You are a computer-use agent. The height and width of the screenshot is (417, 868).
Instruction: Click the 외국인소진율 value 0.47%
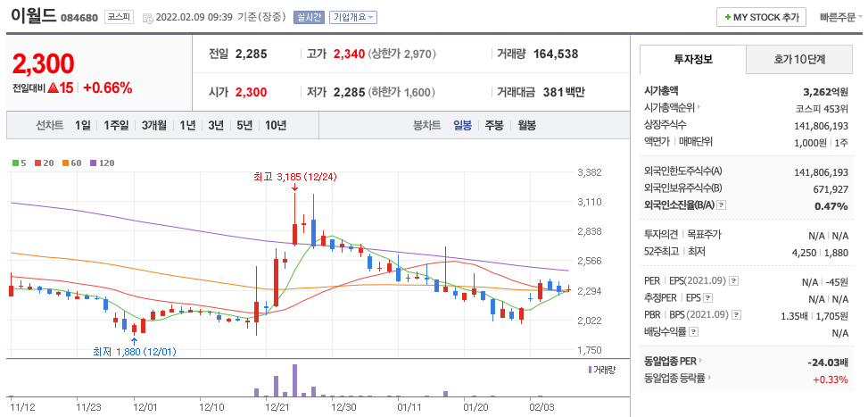coord(831,206)
